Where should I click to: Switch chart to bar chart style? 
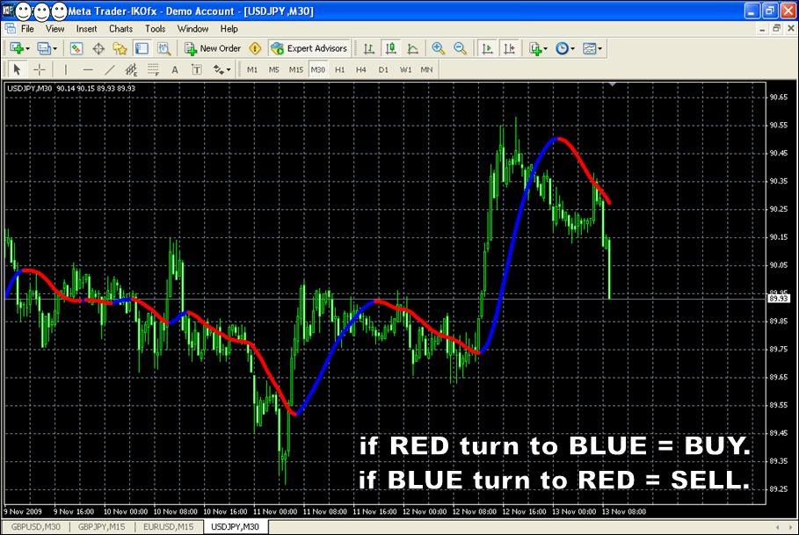[x=369, y=48]
